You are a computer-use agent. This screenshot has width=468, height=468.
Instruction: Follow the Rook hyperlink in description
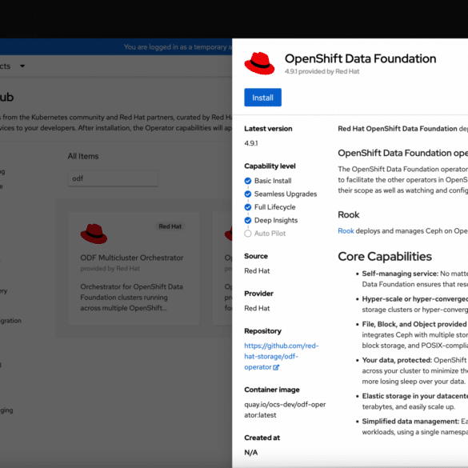346,230
